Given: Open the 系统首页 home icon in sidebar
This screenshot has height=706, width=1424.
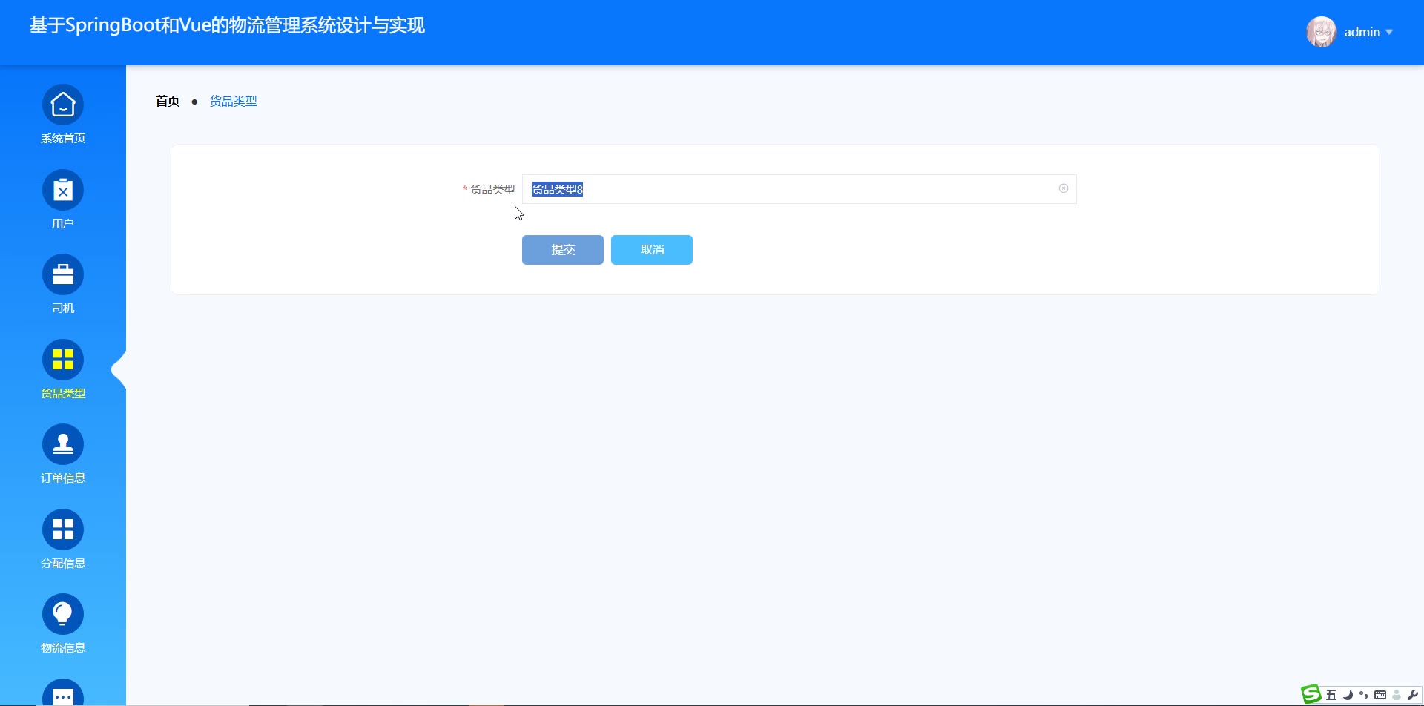Looking at the screenshot, I should [63, 105].
